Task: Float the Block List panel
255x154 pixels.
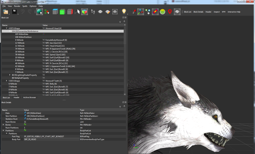Action: tap(123, 18)
